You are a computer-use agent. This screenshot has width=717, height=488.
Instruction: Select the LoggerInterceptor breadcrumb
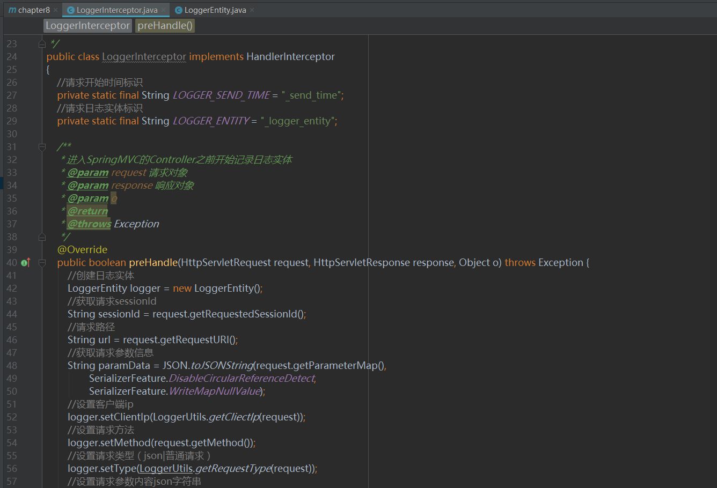pos(87,26)
